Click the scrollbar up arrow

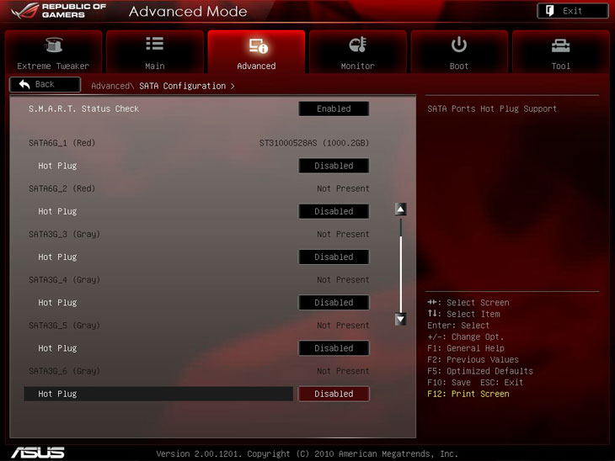coord(401,209)
